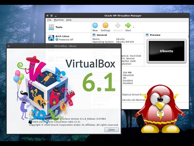Start the machine with green arrow
The width and height of the screenshot is (194, 146).
point(128,25)
